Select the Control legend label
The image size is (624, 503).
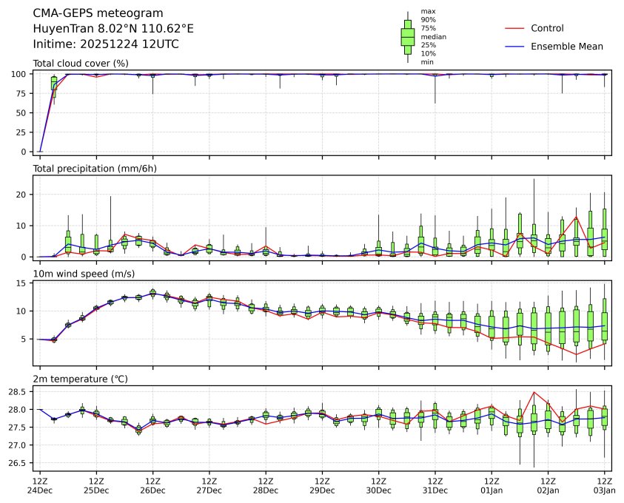[547, 28]
